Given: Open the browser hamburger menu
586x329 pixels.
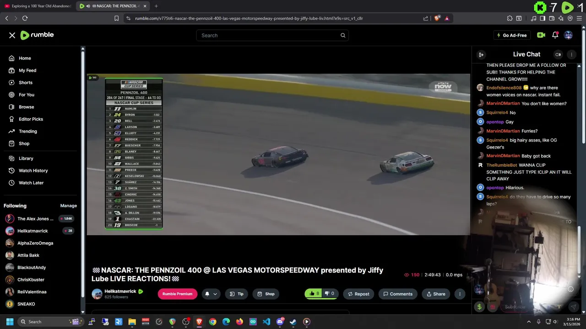Looking at the screenshot, I should click(579, 18).
